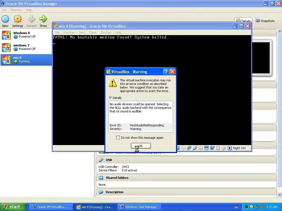Click the mouse integration status icon
Image resolution: width=282 pixels, height=211 pixels.
pyautogui.click(x=224, y=148)
